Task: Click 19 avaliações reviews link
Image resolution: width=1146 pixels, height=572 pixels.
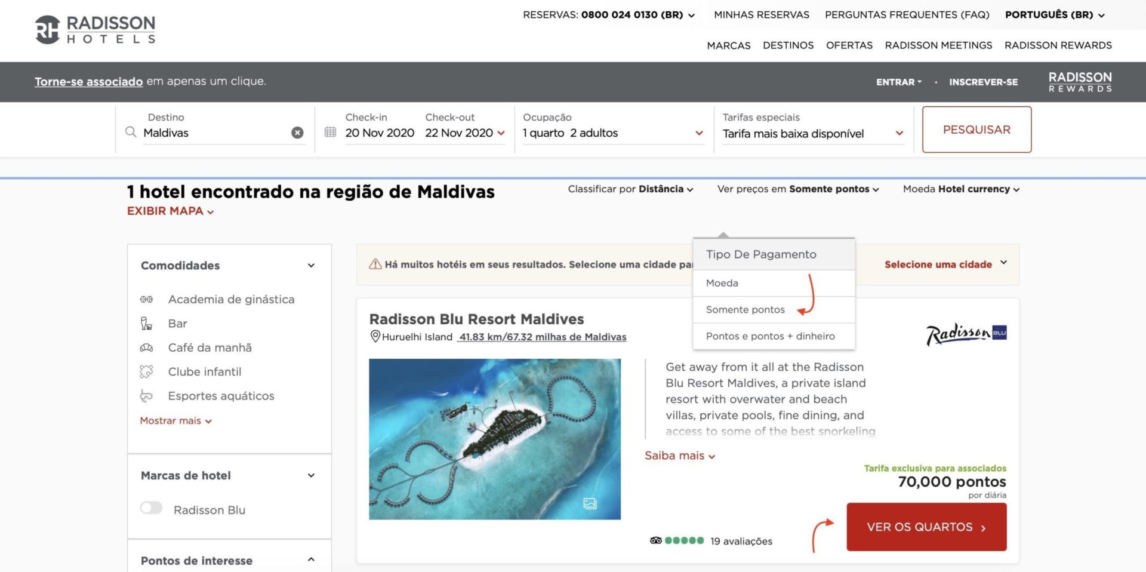Action: point(741,541)
